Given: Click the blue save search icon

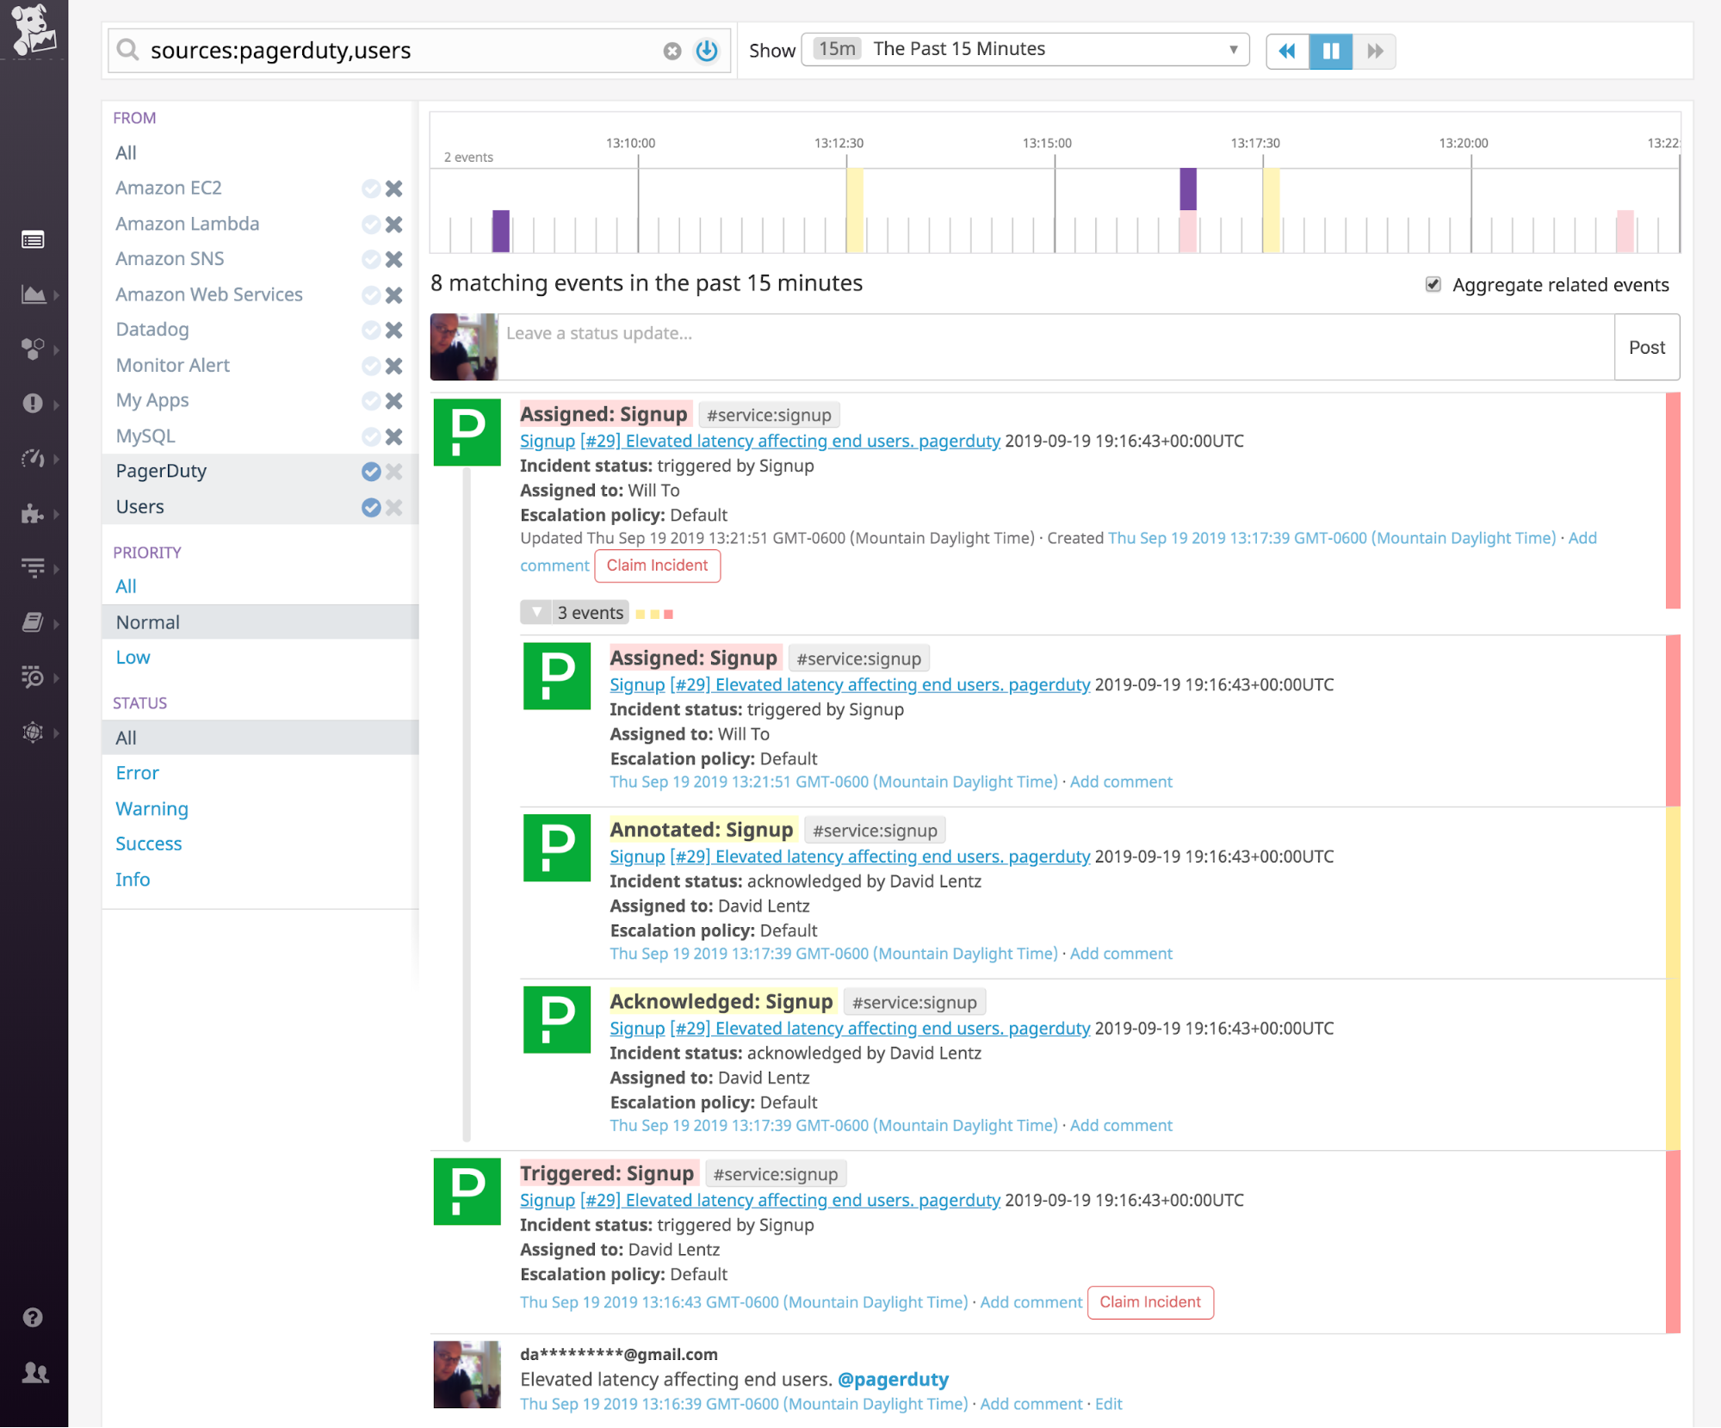Looking at the screenshot, I should point(707,51).
